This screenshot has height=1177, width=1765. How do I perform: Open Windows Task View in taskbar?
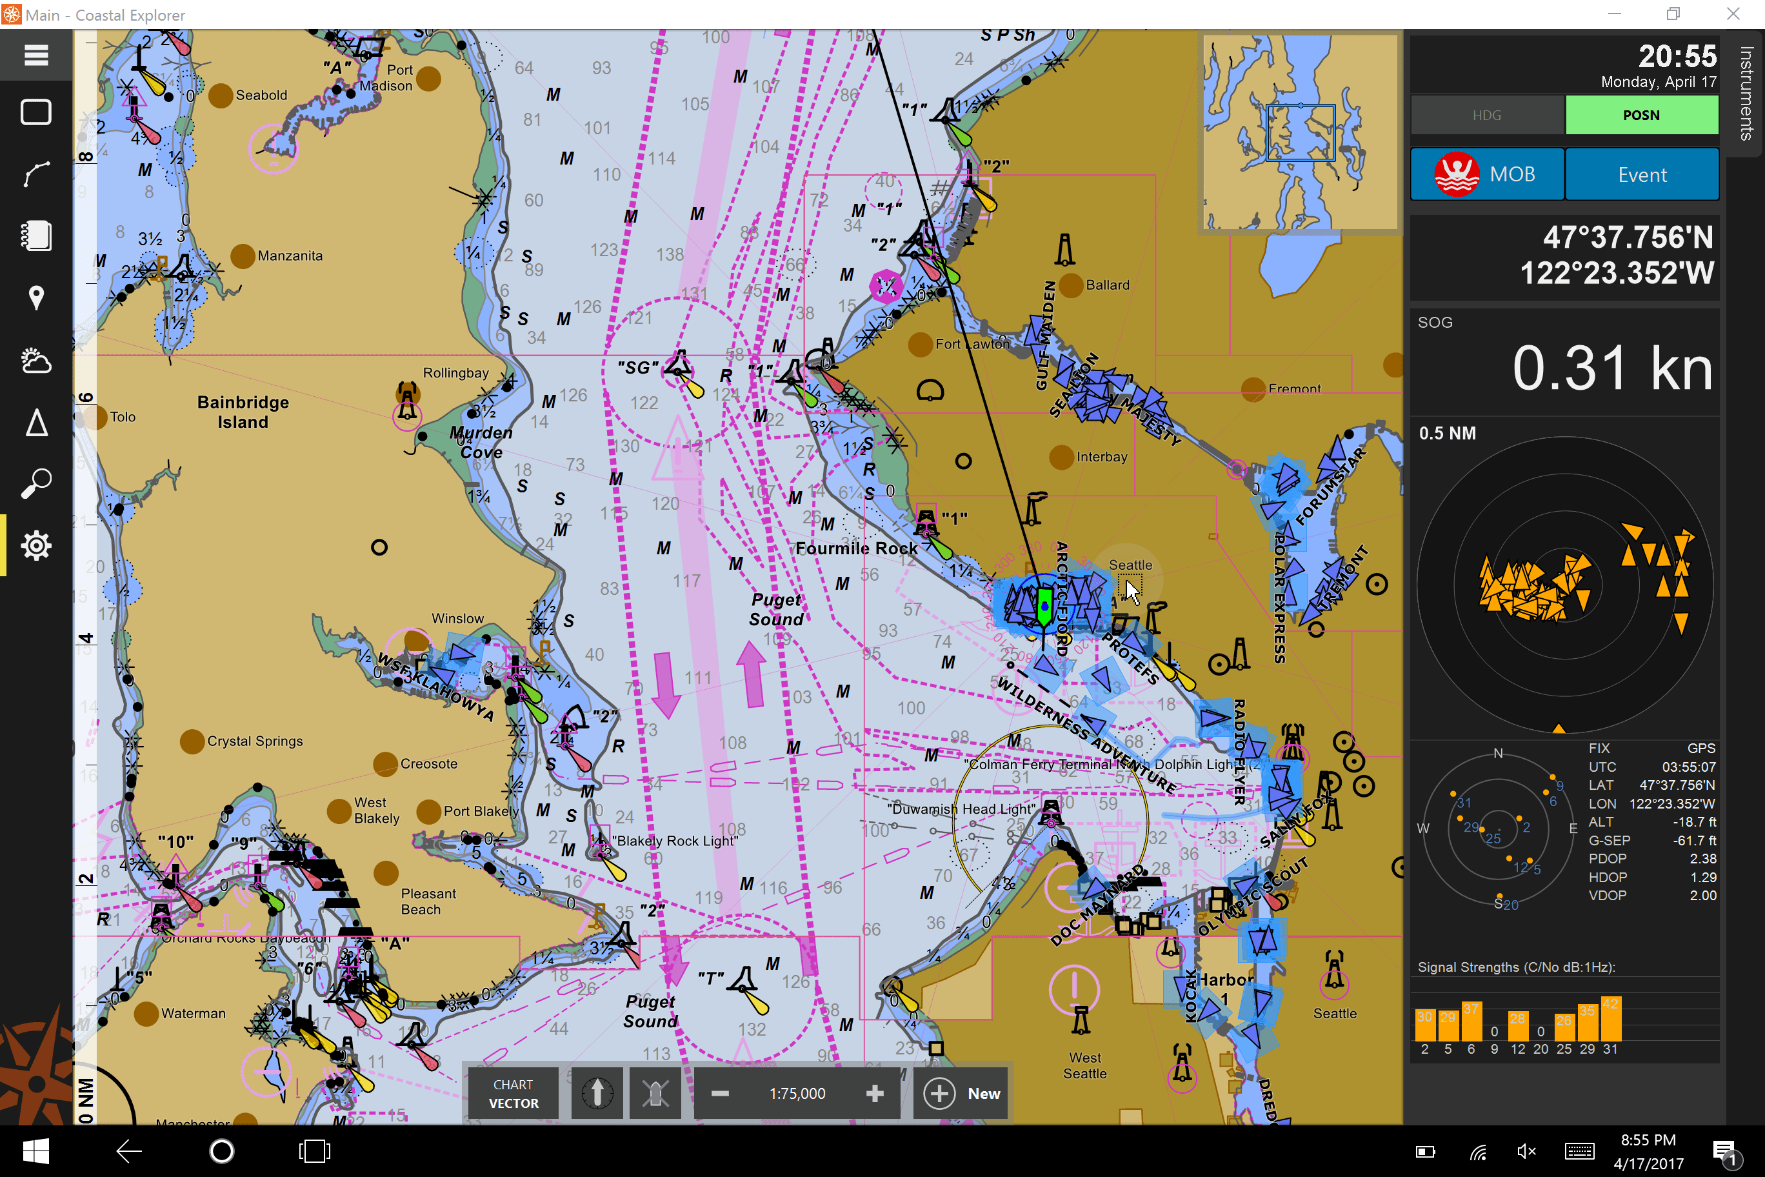(314, 1151)
